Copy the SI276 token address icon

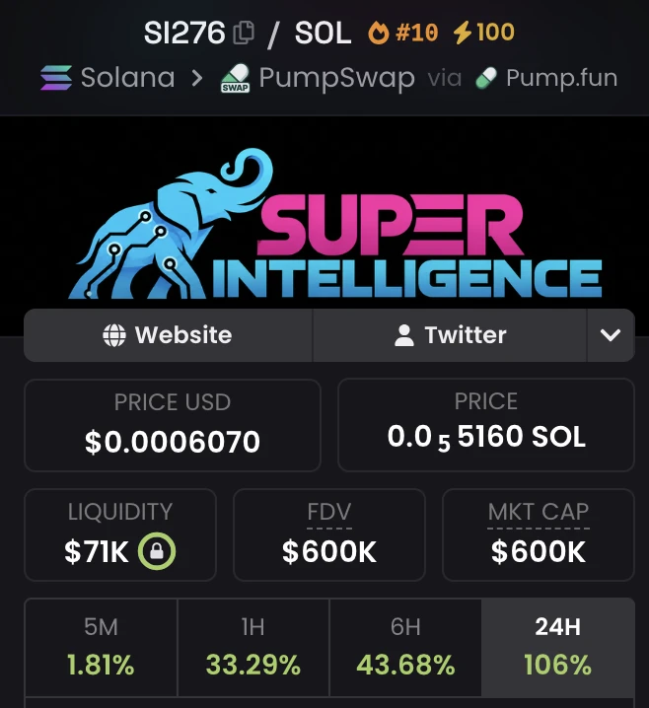[244, 33]
